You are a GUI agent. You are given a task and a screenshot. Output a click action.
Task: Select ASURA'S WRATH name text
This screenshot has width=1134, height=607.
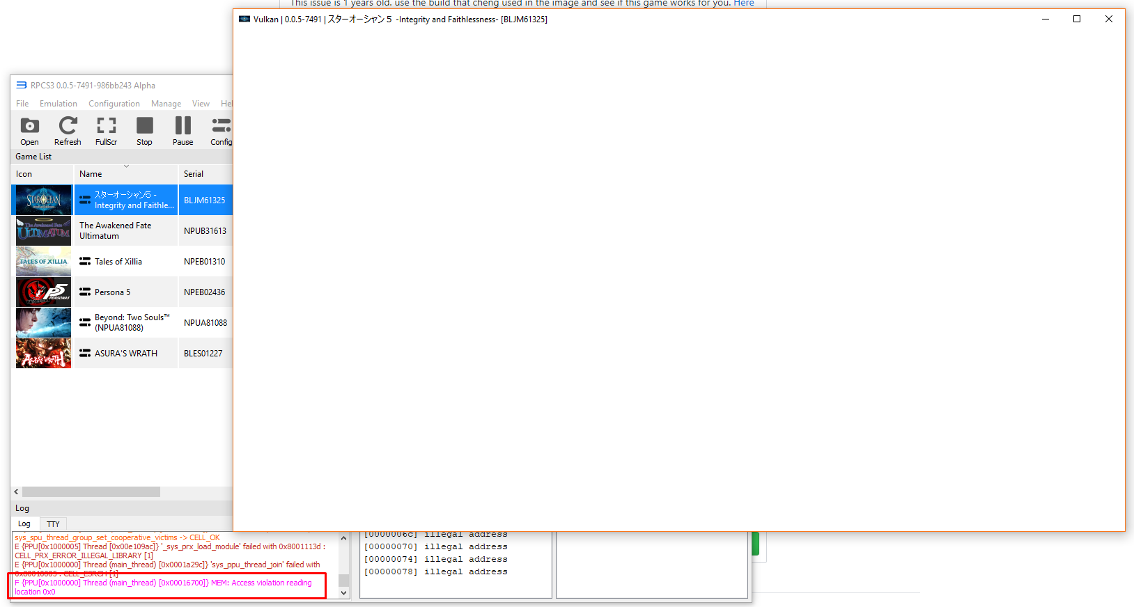(126, 353)
